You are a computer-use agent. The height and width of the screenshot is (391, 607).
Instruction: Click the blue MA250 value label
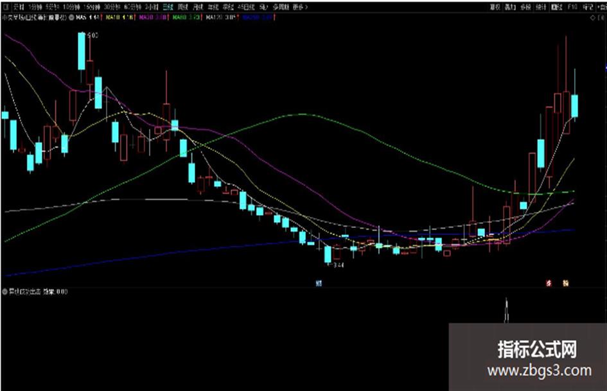click(258, 17)
